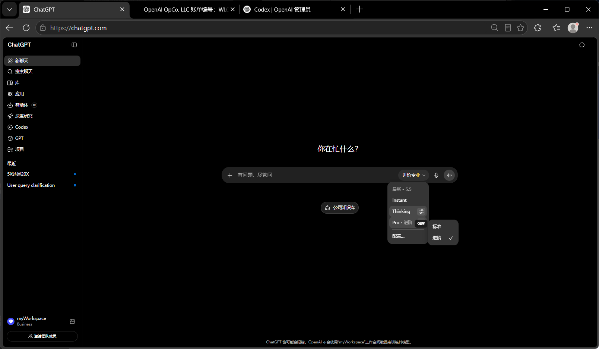The height and width of the screenshot is (349, 599).
Task: Open the 进阶专业 model selector
Action: point(413,175)
